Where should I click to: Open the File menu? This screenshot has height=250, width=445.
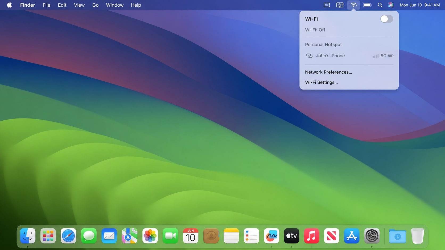(46, 5)
